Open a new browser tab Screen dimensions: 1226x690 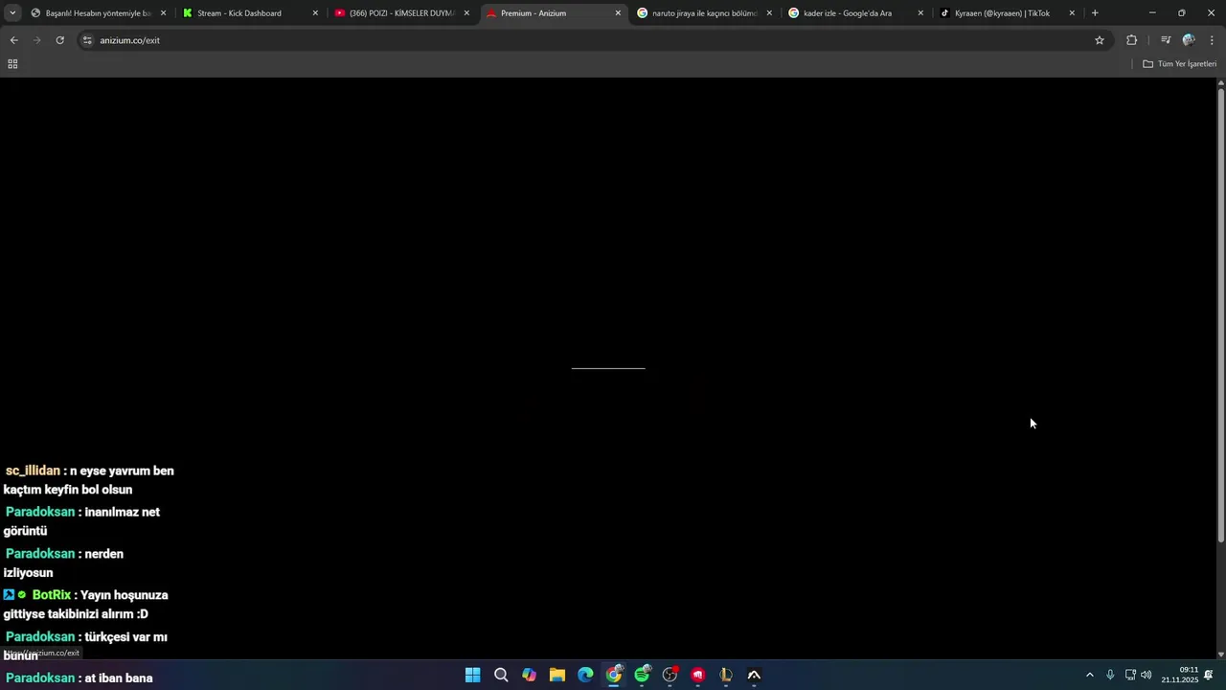(x=1095, y=13)
